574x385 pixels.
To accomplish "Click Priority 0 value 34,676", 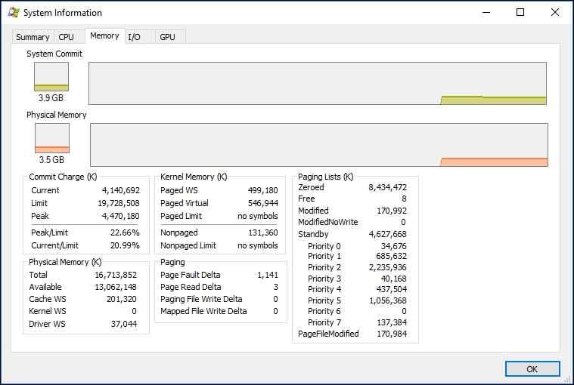I will [x=393, y=246].
